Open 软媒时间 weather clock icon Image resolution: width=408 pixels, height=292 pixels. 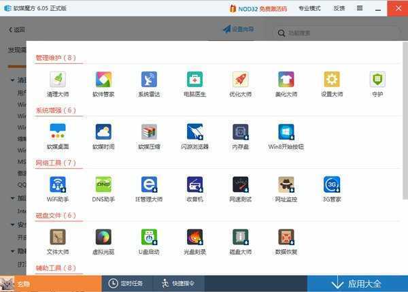(103, 132)
